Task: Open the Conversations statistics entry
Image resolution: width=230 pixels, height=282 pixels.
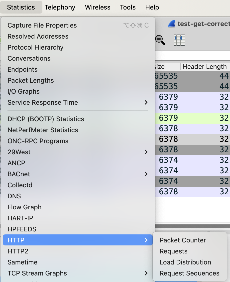Action: (x=29, y=58)
